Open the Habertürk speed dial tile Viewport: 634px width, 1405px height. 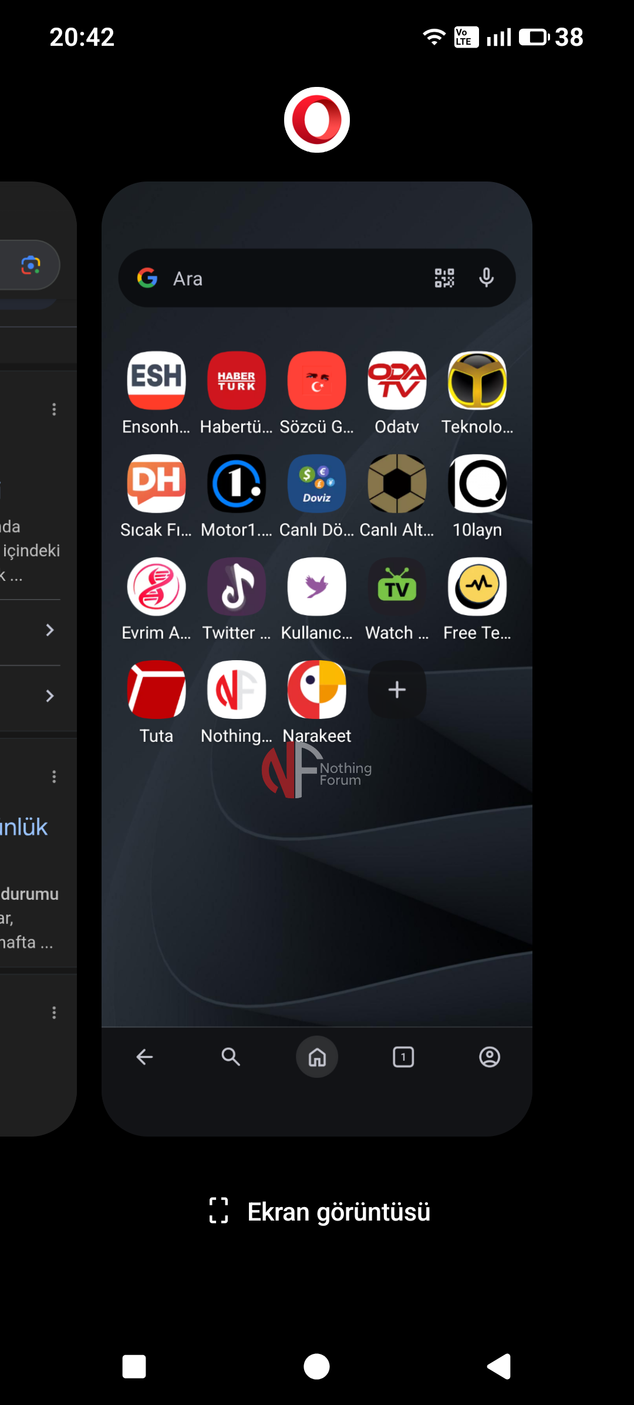click(x=237, y=381)
